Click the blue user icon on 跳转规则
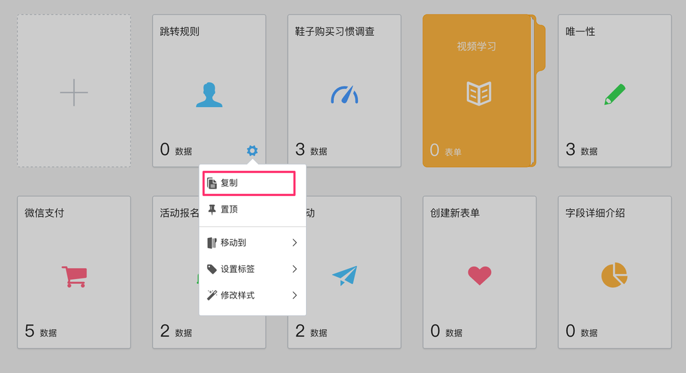686x373 pixels. [x=209, y=95]
